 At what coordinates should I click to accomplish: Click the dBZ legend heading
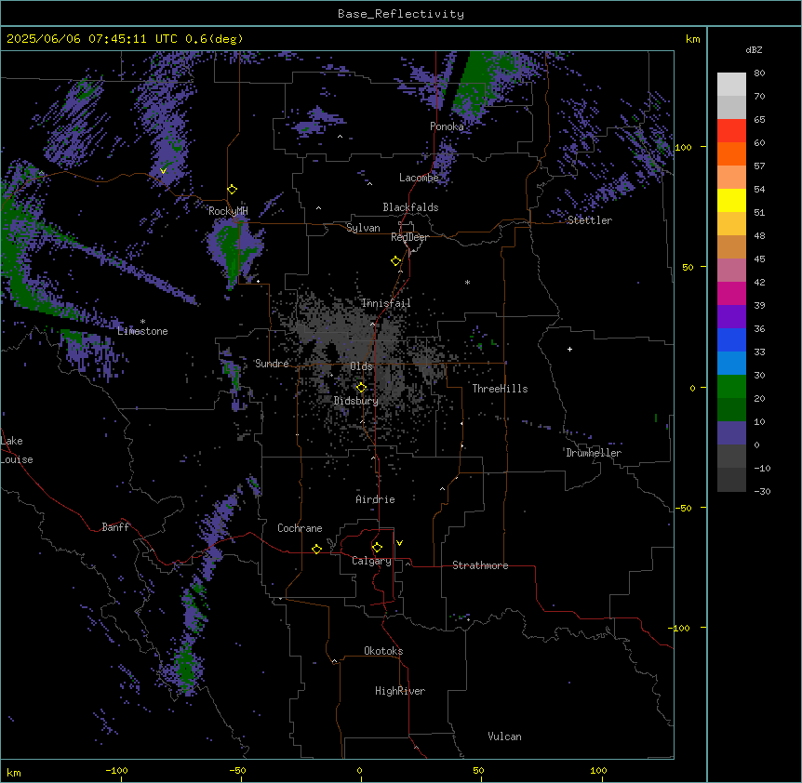click(754, 50)
